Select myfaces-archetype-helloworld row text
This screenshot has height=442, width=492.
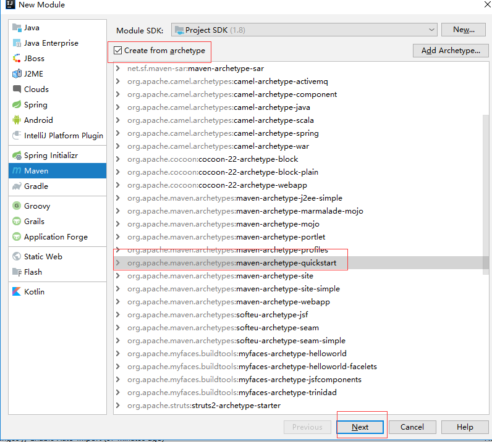coord(237,354)
